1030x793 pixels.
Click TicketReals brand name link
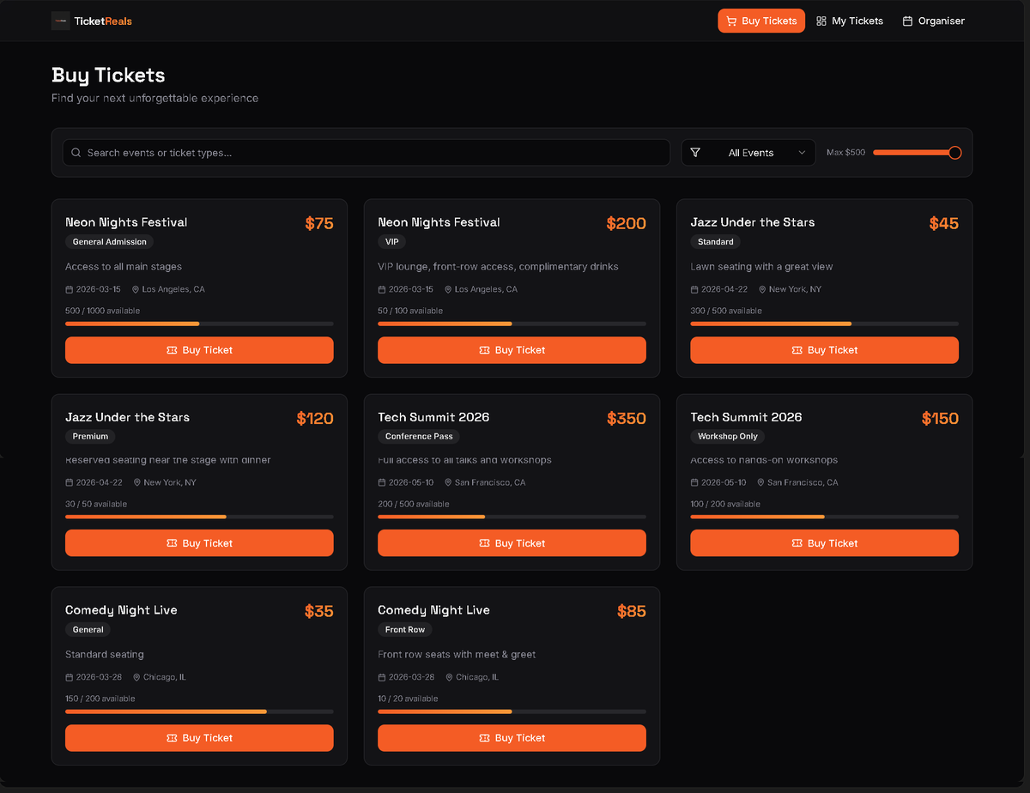coord(103,21)
